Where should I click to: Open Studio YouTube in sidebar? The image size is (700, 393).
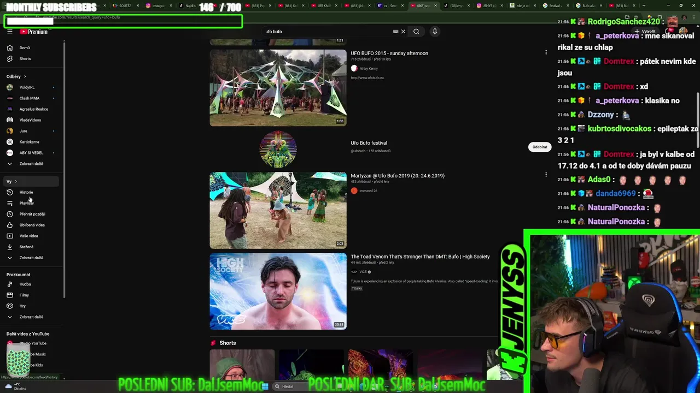point(33,343)
